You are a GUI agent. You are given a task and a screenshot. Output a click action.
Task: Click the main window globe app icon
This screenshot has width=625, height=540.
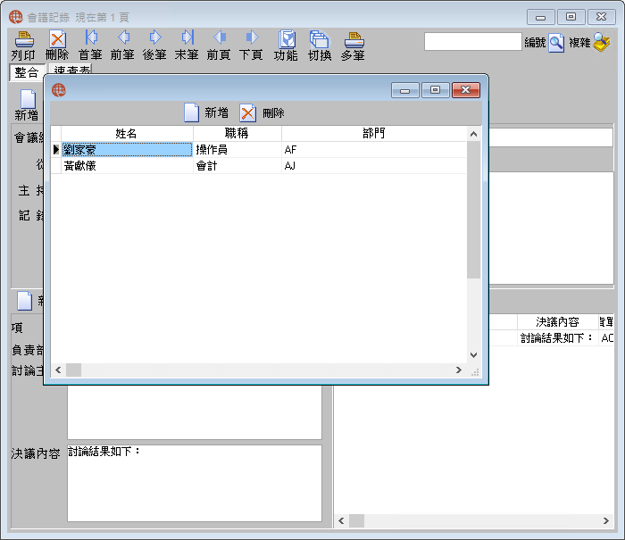coord(16,17)
